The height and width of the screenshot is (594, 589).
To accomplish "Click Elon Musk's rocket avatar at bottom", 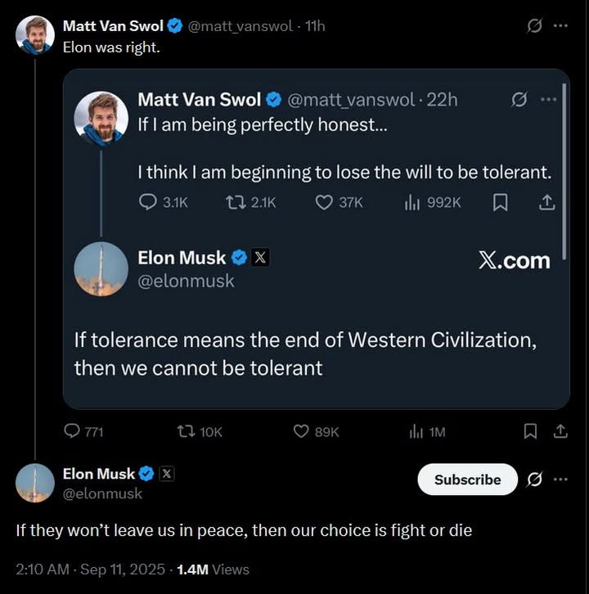I will (34, 483).
